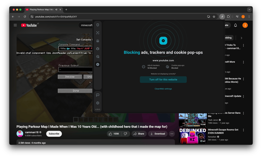
Task: Open options for Server Bans Me video
Action: pos(244,113)
